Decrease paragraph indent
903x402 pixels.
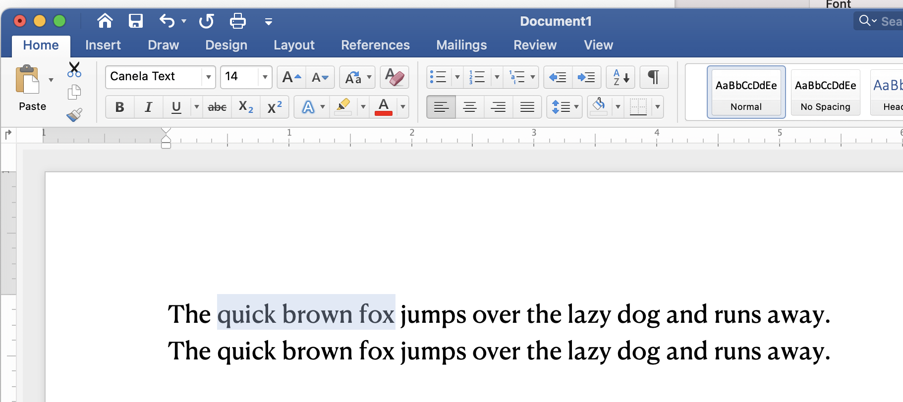558,77
